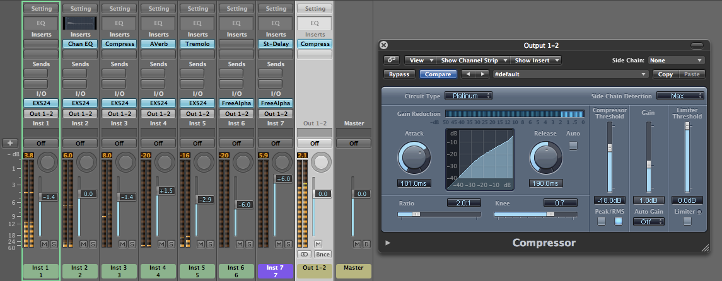Mute the Inst 1 channel
722x281 pixels.
pyautogui.click(x=45, y=244)
